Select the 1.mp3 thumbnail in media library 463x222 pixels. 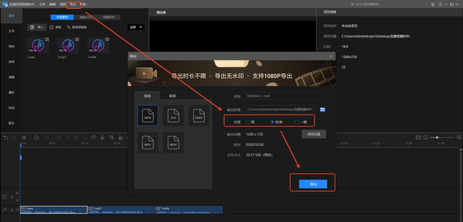coord(68,46)
